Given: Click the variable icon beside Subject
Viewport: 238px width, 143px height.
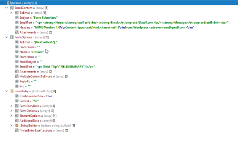Looking at the screenshot, I should 17,18.
